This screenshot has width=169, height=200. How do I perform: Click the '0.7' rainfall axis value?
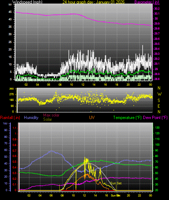point(14,151)
